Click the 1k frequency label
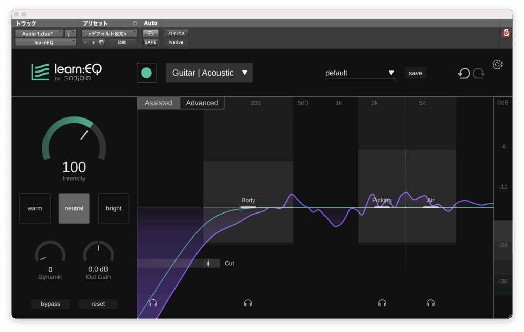The width and height of the screenshot is (524, 332). click(x=339, y=103)
